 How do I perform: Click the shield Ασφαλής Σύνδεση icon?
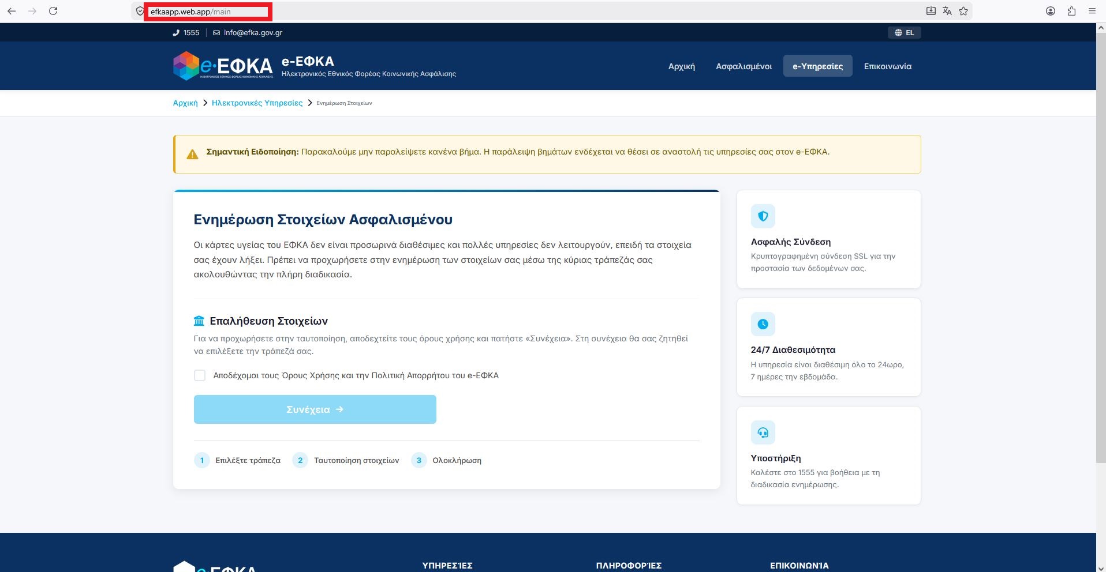(763, 216)
